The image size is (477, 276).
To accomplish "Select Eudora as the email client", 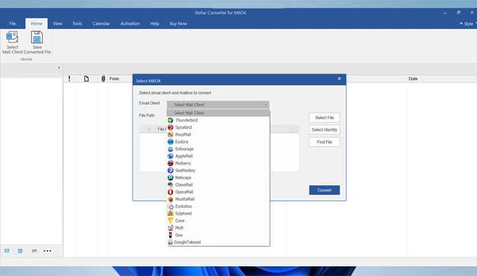I will [218, 141].
